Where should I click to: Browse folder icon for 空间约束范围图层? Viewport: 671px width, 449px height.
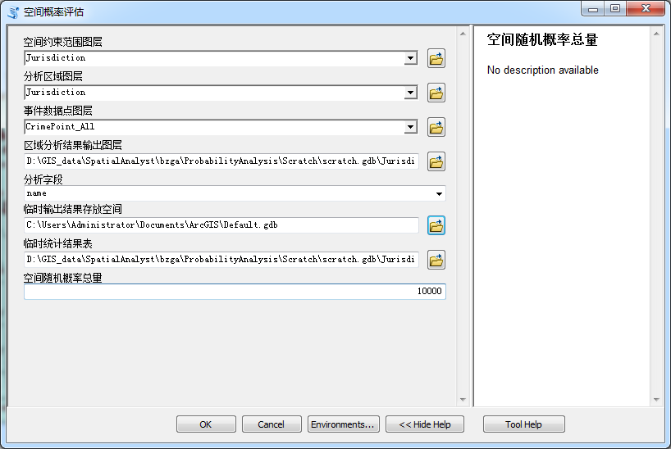(x=436, y=59)
